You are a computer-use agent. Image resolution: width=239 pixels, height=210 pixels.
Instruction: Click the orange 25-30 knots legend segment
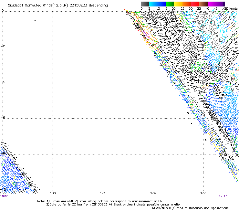pyautogui.click(x=187, y=4)
